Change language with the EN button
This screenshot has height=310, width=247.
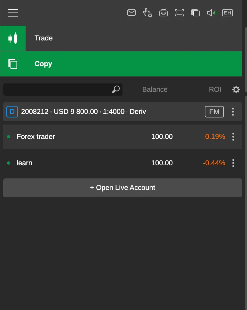click(227, 13)
